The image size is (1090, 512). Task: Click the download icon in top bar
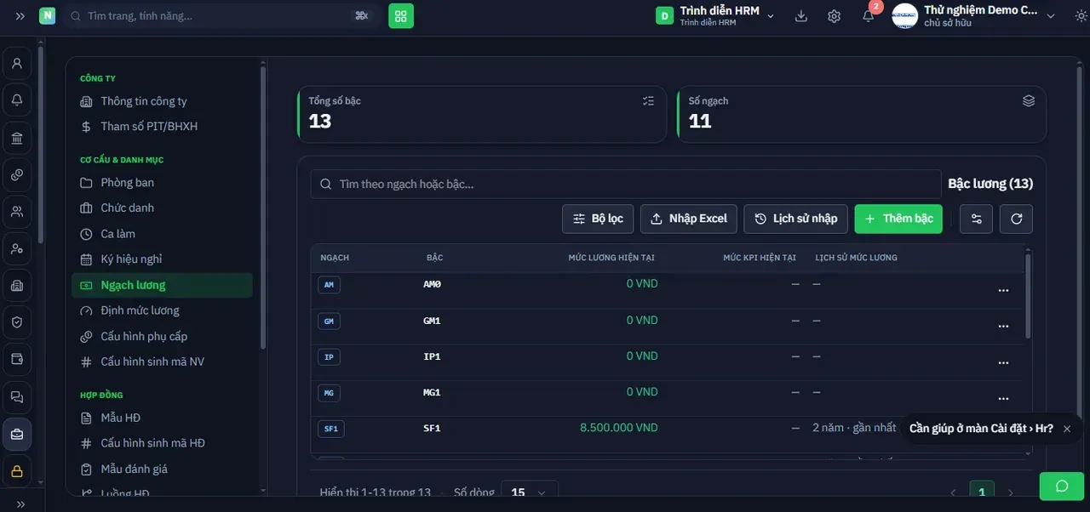[800, 16]
